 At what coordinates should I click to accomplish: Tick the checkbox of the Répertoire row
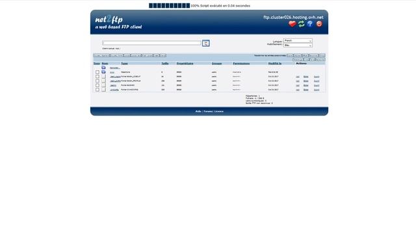click(x=97, y=72)
